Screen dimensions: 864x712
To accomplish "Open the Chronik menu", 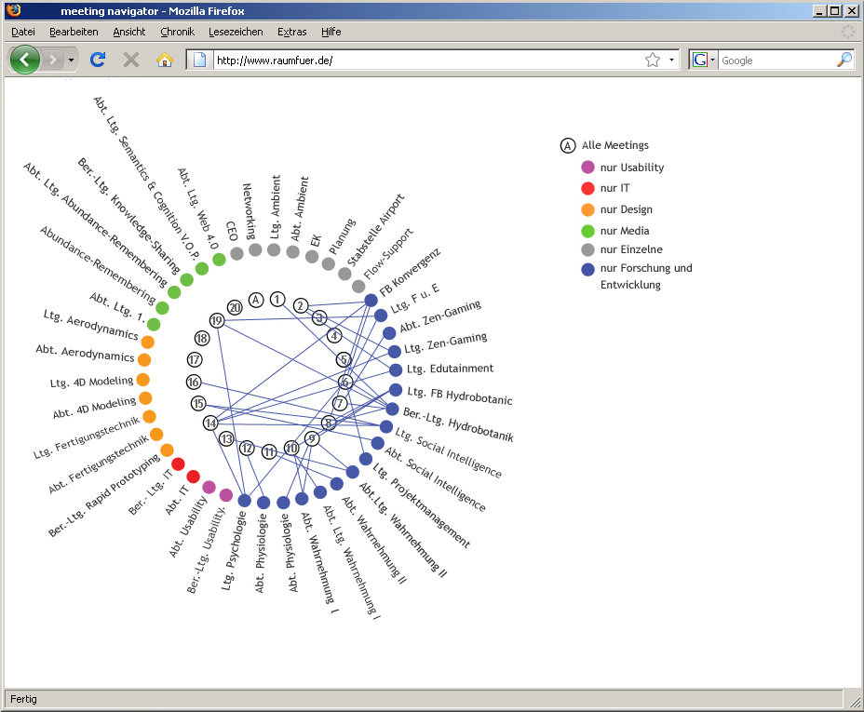I will (177, 32).
